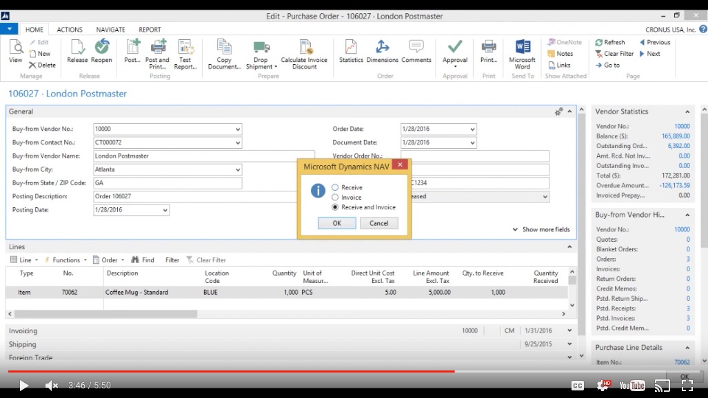
Task: Click OK in the dialog
Action: point(337,223)
